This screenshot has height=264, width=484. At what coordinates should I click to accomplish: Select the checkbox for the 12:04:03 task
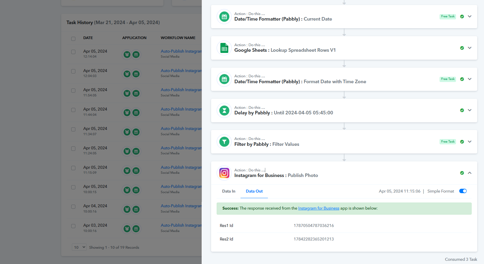73,71
